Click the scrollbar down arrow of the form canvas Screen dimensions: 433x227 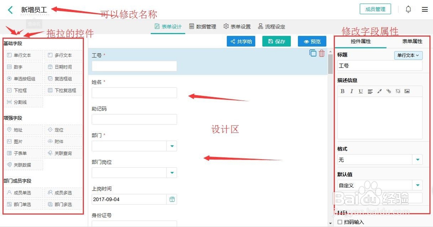330,223
